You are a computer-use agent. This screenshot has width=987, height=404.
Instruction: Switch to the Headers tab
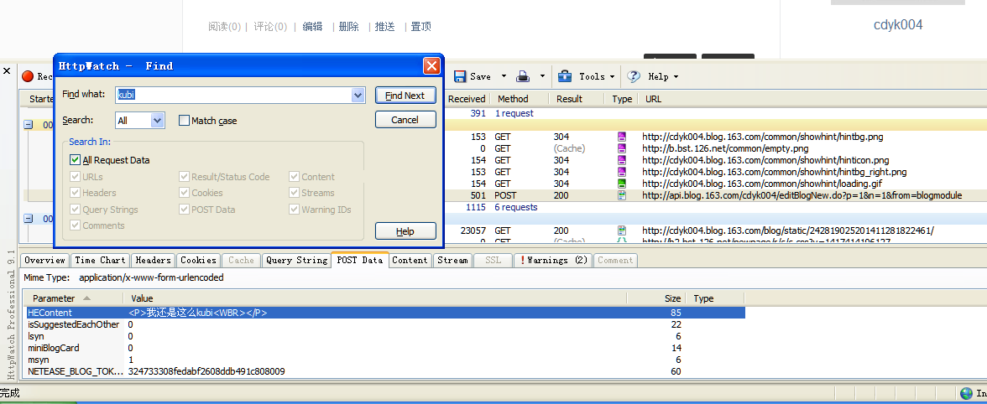coord(153,261)
